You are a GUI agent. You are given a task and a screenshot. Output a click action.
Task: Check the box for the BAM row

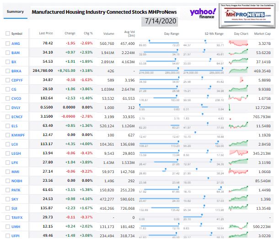pos(7,52)
